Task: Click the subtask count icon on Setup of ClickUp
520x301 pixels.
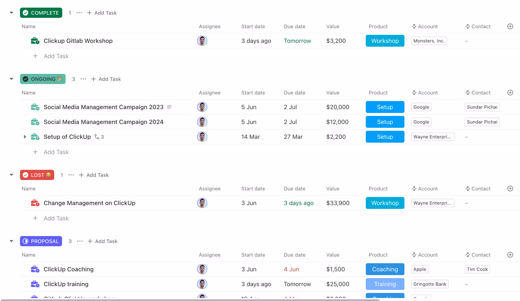Action: pos(99,137)
